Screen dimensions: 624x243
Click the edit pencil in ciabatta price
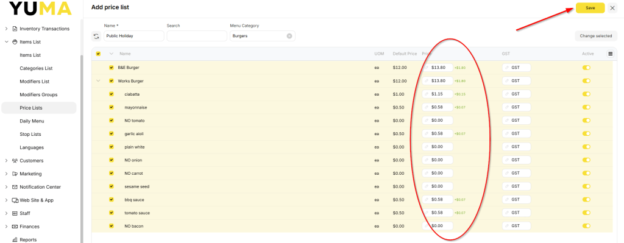click(x=427, y=94)
